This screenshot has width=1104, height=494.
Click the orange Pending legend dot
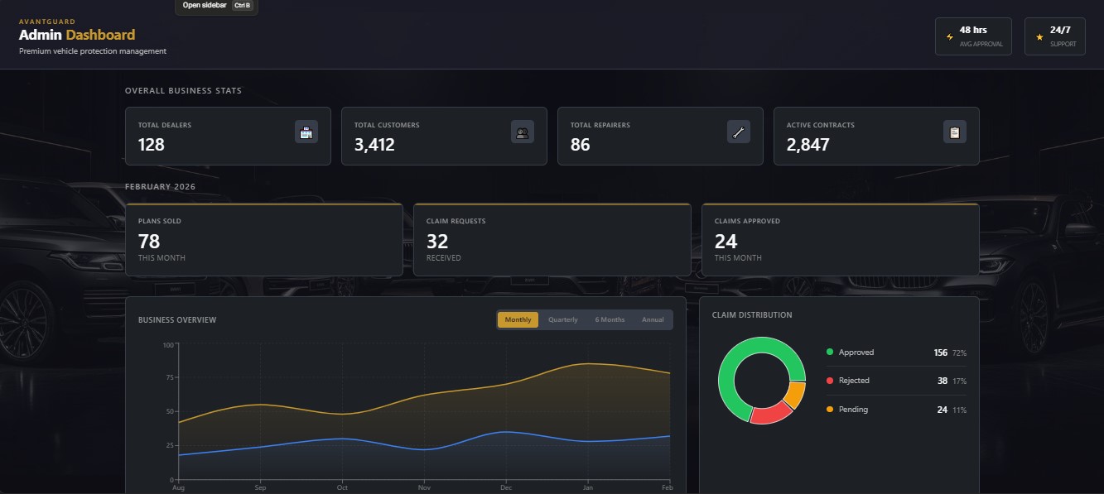(x=830, y=410)
